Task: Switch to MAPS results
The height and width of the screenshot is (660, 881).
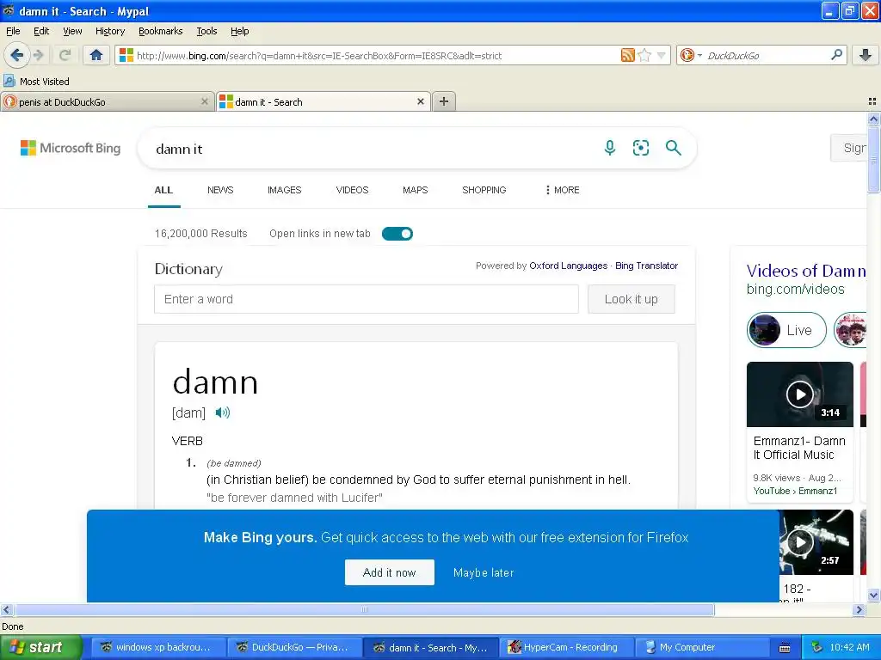Action: click(416, 190)
